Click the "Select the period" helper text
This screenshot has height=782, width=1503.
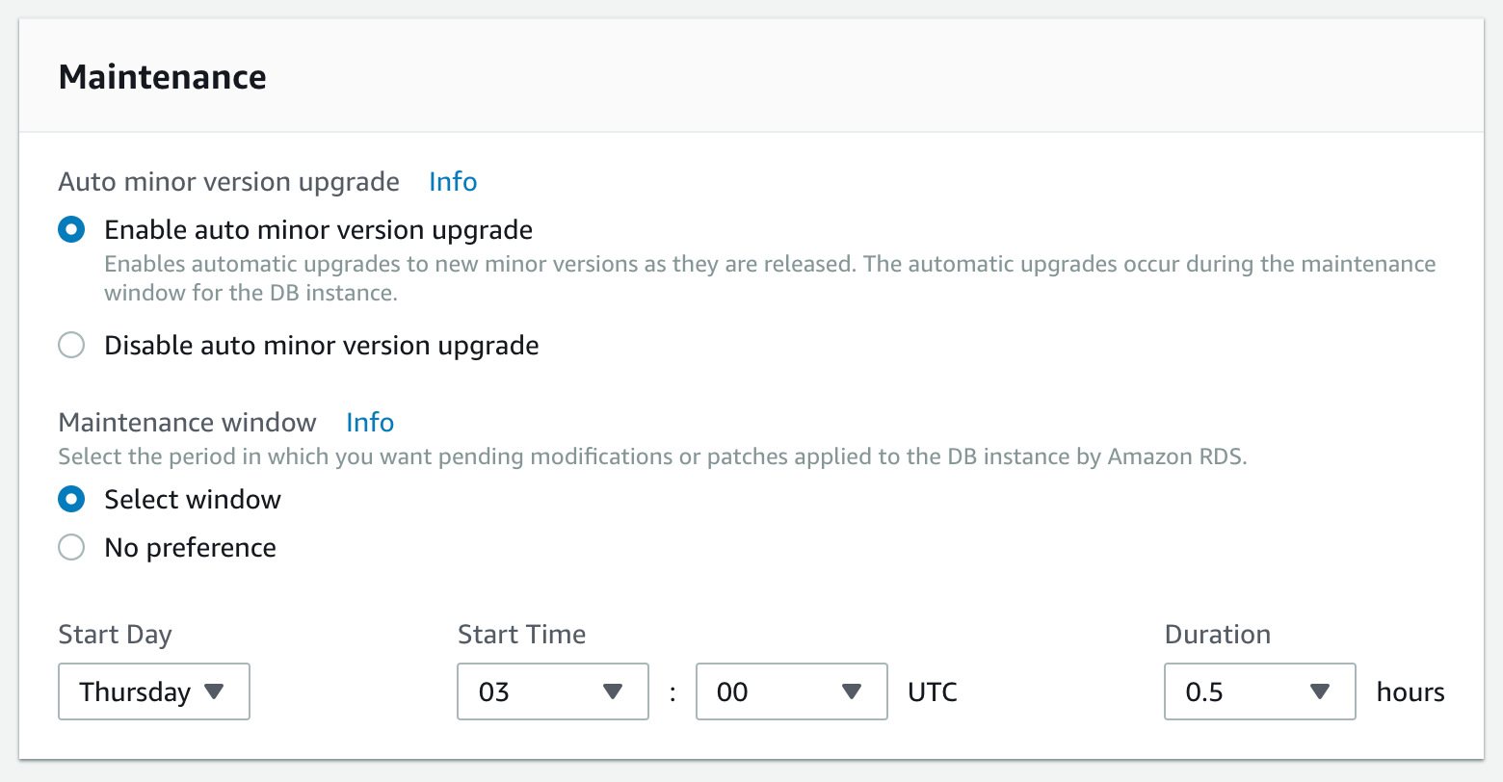click(x=652, y=457)
